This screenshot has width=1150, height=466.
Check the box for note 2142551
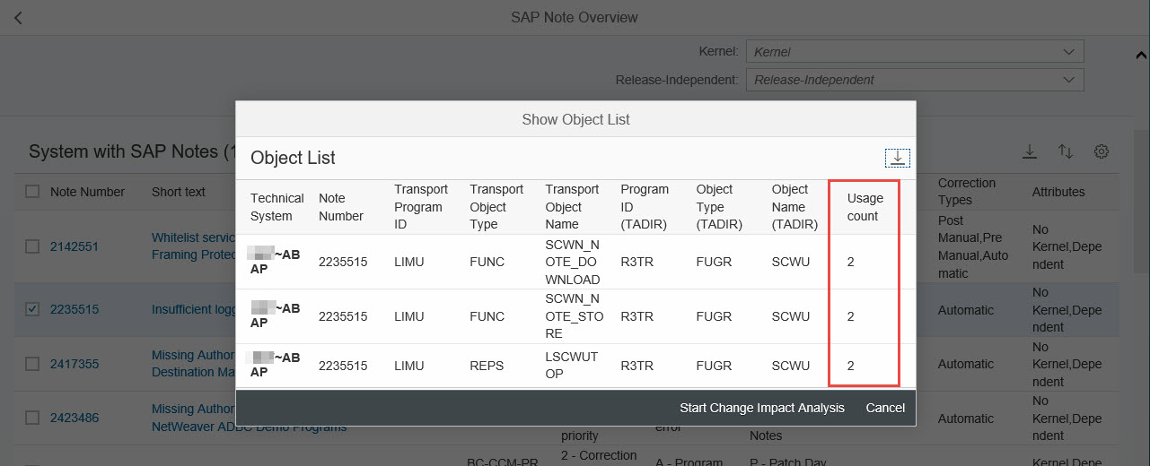click(x=32, y=246)
